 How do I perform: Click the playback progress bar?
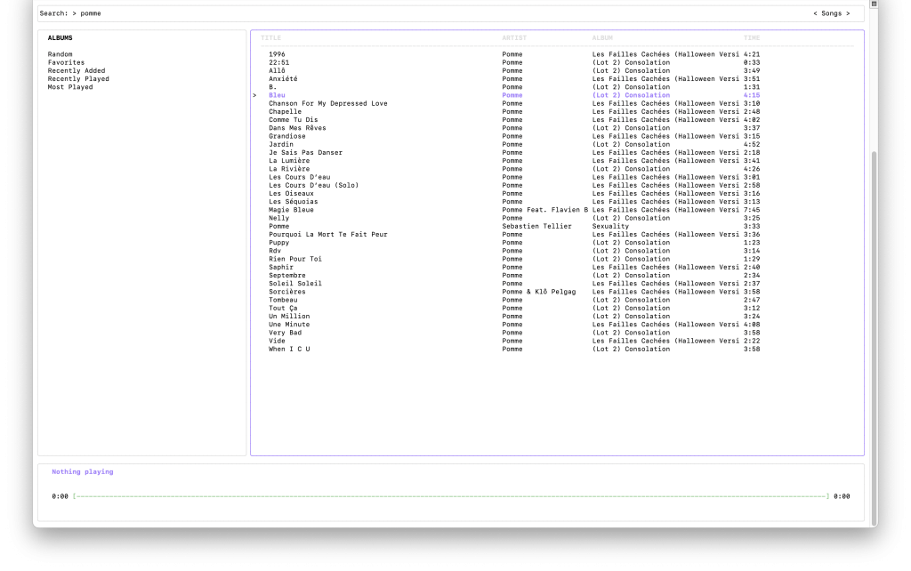coord(451,496)
